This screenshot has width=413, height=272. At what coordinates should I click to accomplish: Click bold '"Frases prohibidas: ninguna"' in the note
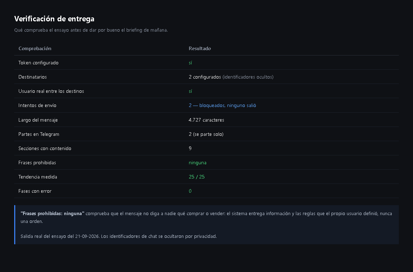coord(53,214)
